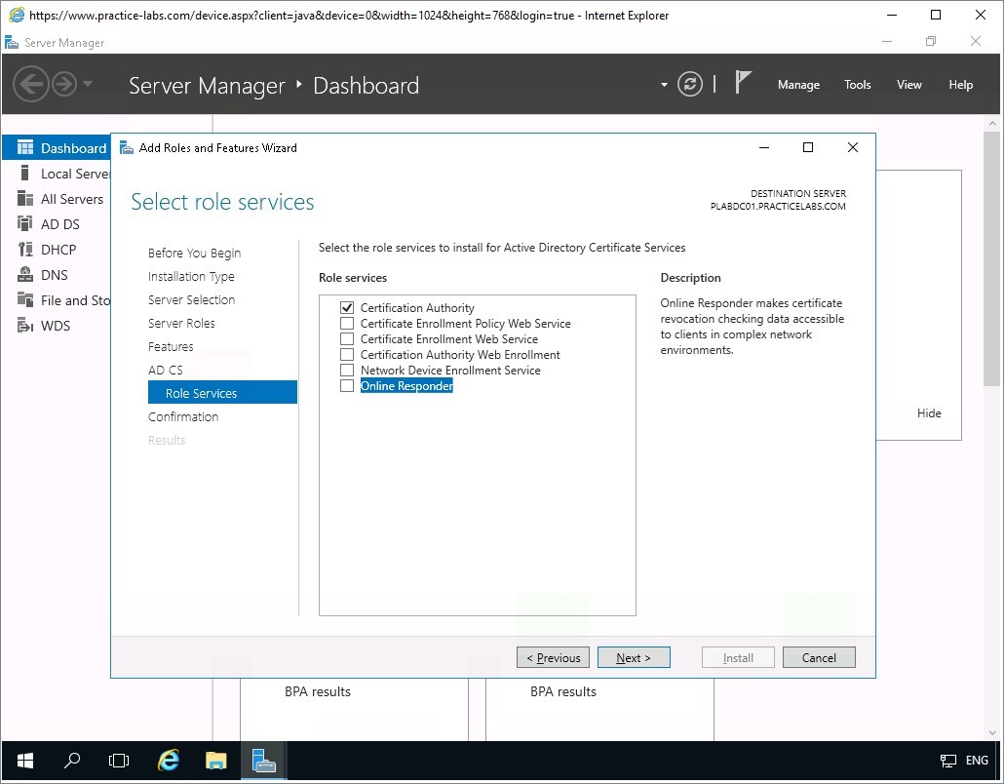1004x784 pixels.
Task: Check Certificate Enrollment Web Service
Action: [x=346, y=338]
